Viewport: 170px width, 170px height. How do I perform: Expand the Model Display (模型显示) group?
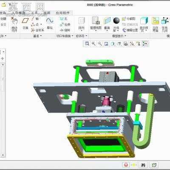(119, 36)
